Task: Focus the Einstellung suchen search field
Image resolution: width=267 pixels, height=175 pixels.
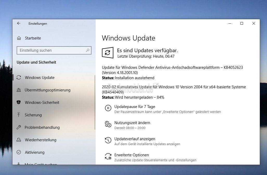Action: 54,50
